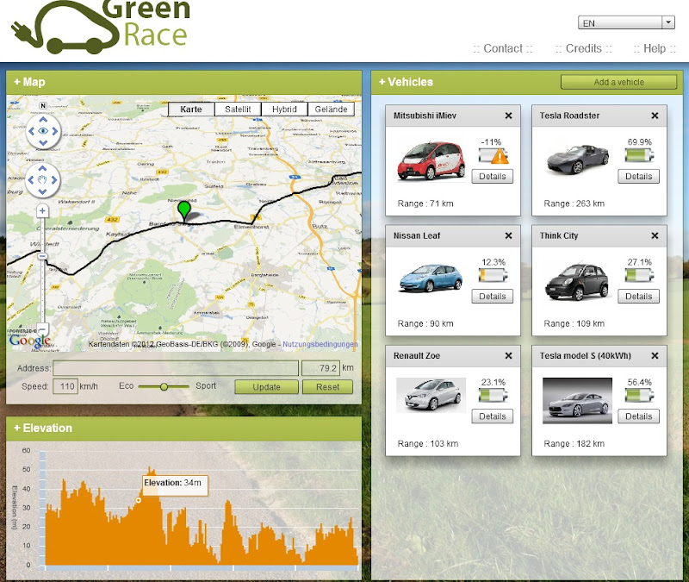689x582 pixels.
Task: Open Details for Mitsubishi iMiev
Action: click(x=492, y=177)
